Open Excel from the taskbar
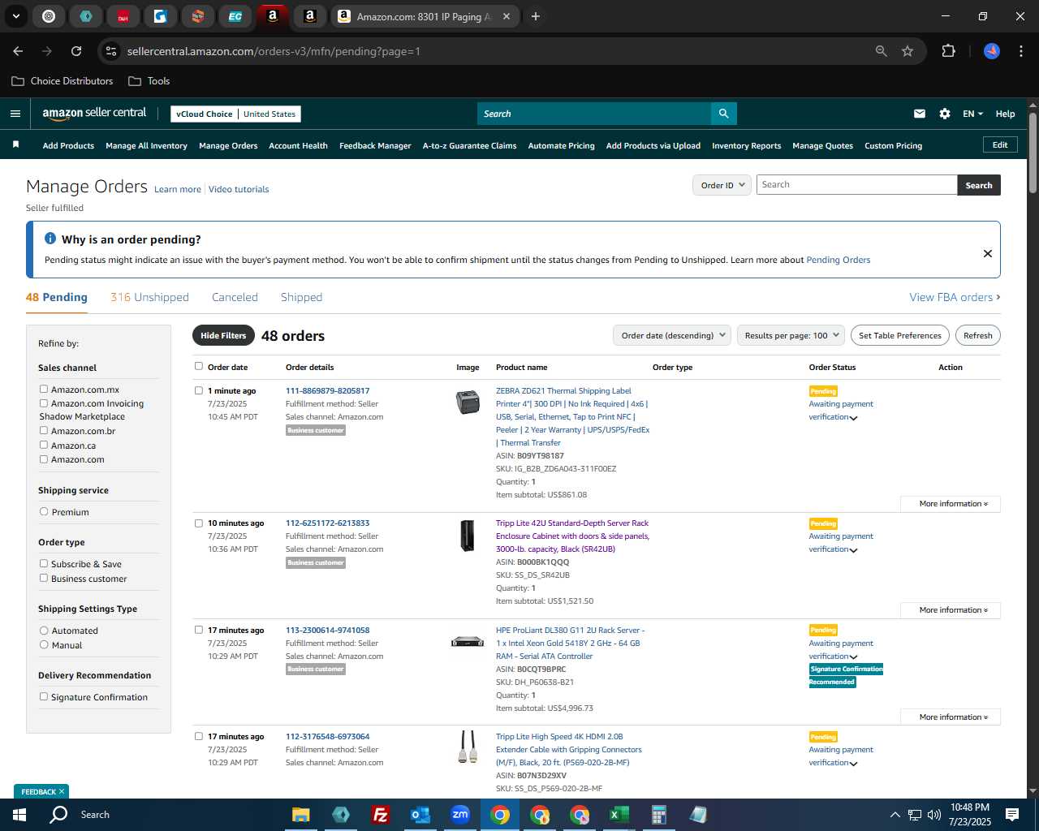This screenshot has width=1039, height=831. 619,815
